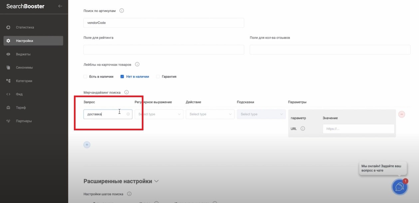Screen dimensions: 419x203
Task: Click the URL value input field
Action: pos(358,129)
